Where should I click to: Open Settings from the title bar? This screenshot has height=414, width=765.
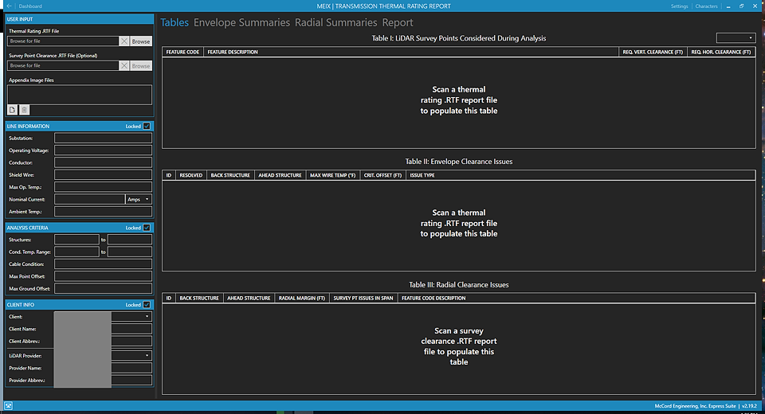coord(679,6)
